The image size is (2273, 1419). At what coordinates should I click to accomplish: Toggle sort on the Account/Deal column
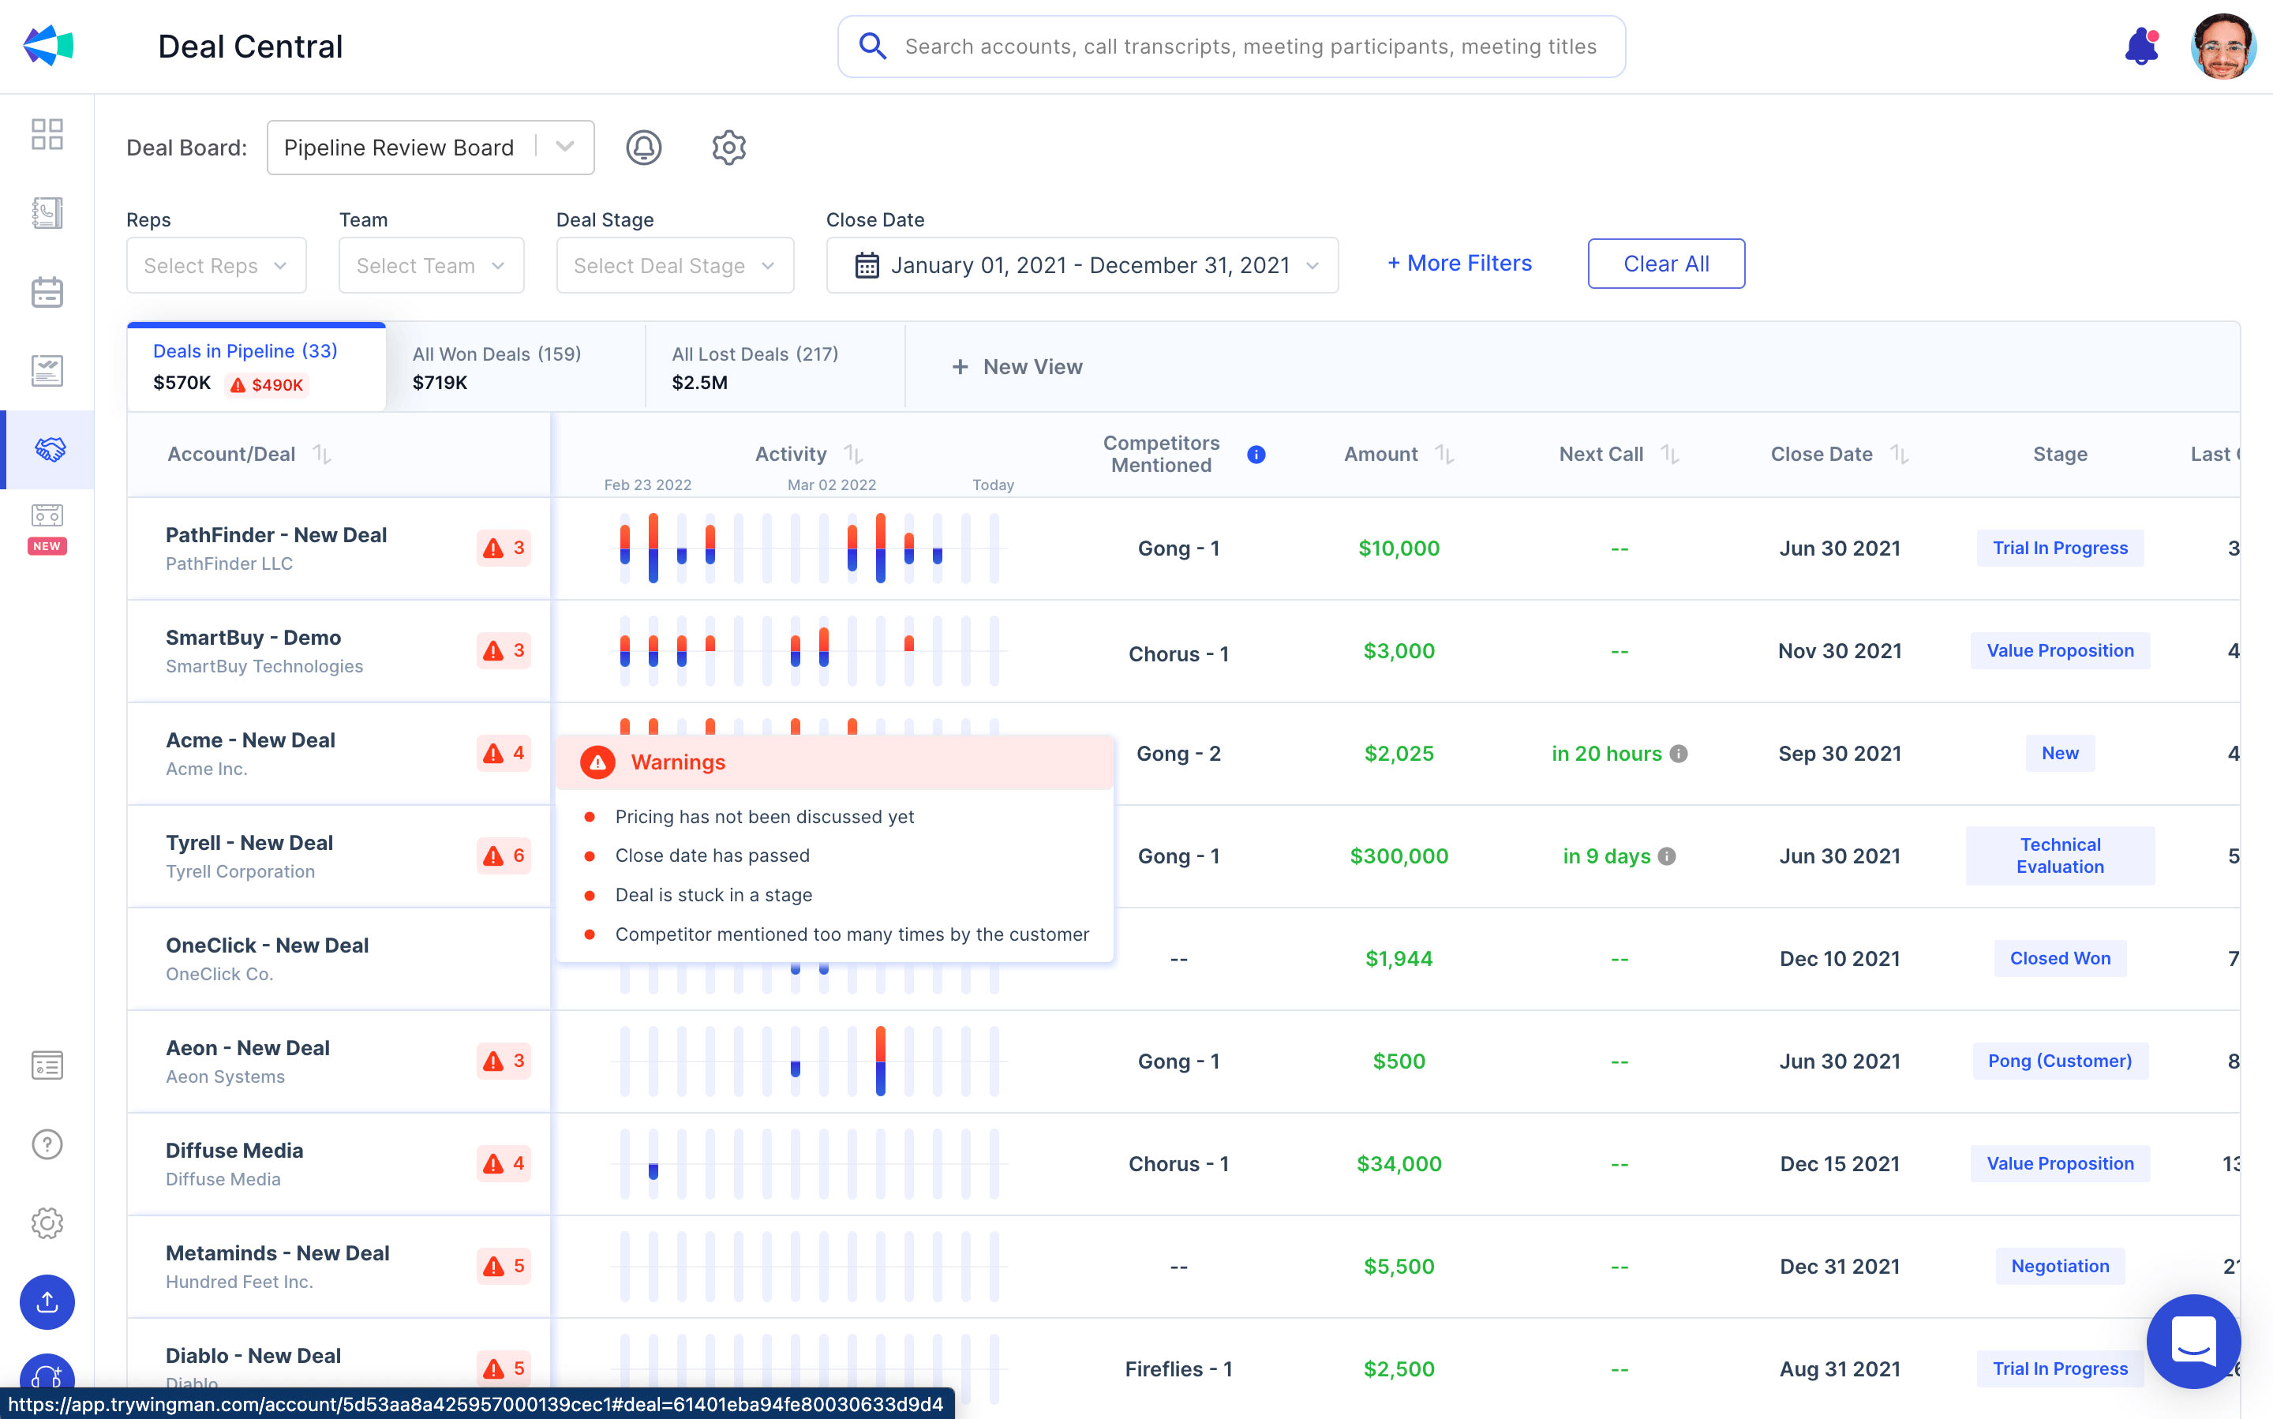(x=322, y=455)
